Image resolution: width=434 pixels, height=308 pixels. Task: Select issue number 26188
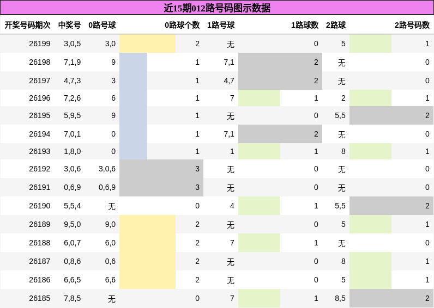(40, 243)
